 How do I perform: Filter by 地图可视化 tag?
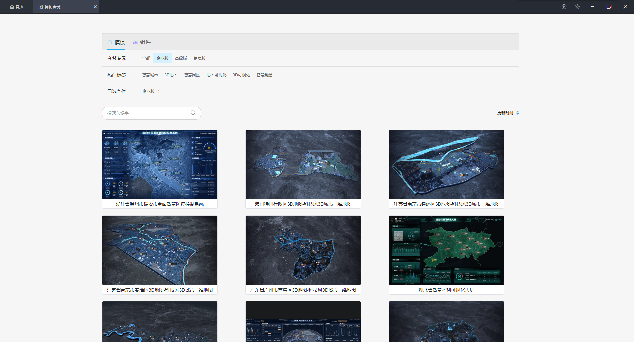click(216, 75)
